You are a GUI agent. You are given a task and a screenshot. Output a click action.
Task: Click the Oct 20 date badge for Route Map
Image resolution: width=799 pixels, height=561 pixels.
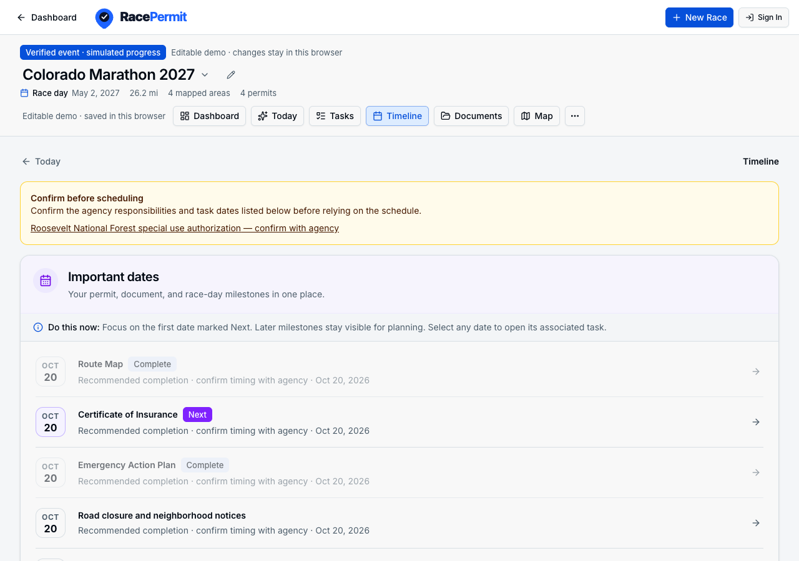pyautogui.click(x=51, y=372)
